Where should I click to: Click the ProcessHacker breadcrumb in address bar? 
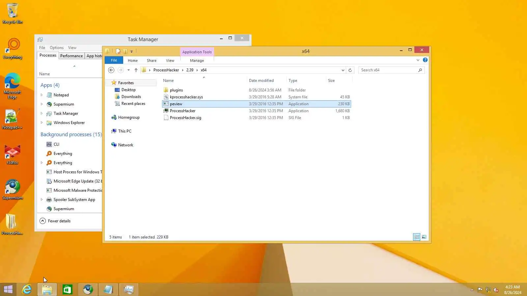pos(166,70)
